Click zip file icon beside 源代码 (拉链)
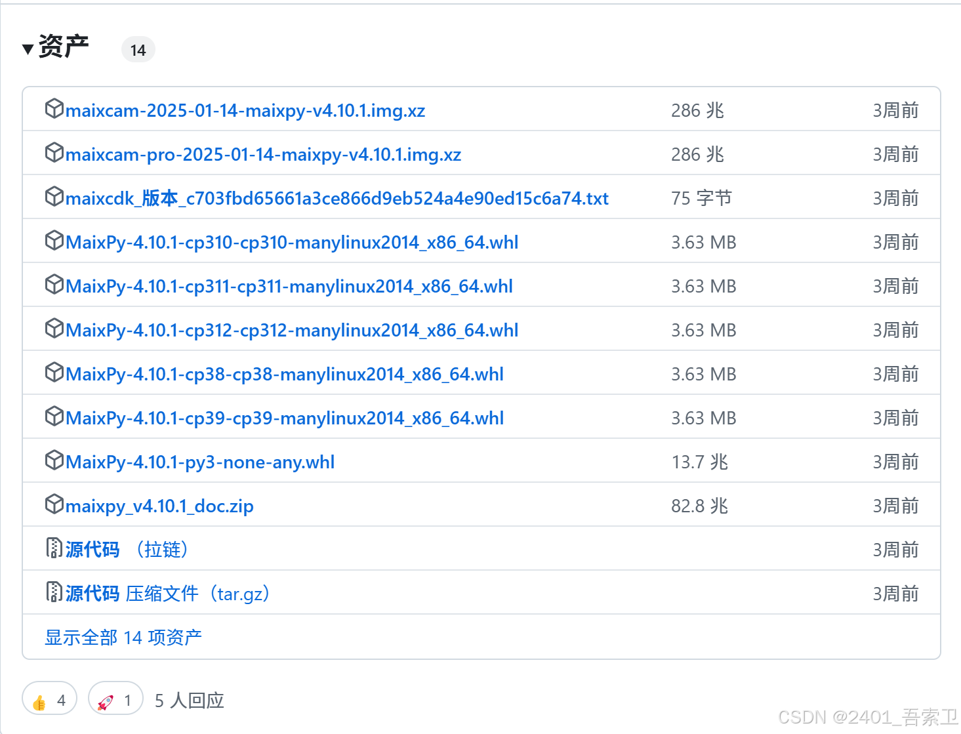The width and height of the screenshot is (961, 734). pyautogui.click(x=54, y=548)
